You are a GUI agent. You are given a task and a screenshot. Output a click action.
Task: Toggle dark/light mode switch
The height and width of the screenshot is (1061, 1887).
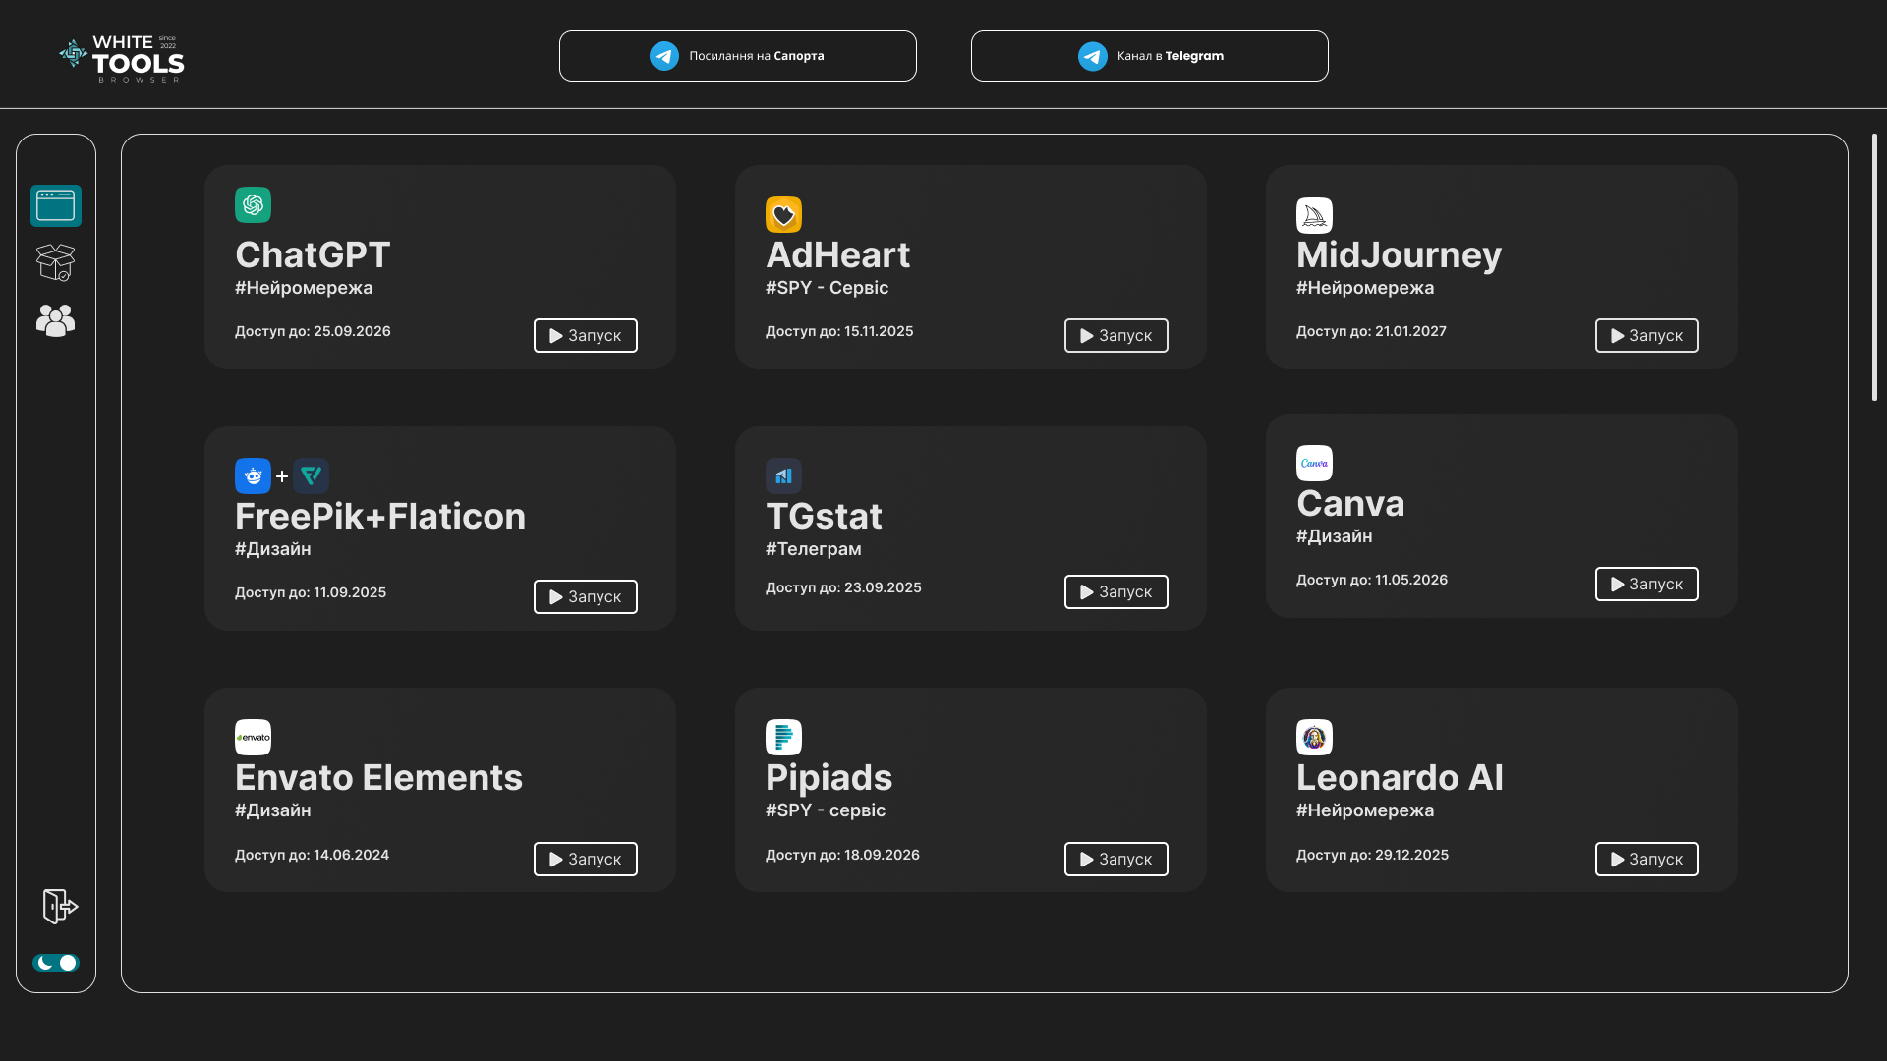(x=56, y=963)
